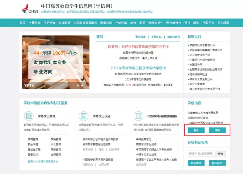Open 2021年高考防诈骗指南 link
The image size is (243, 174).
coord(138,79)
